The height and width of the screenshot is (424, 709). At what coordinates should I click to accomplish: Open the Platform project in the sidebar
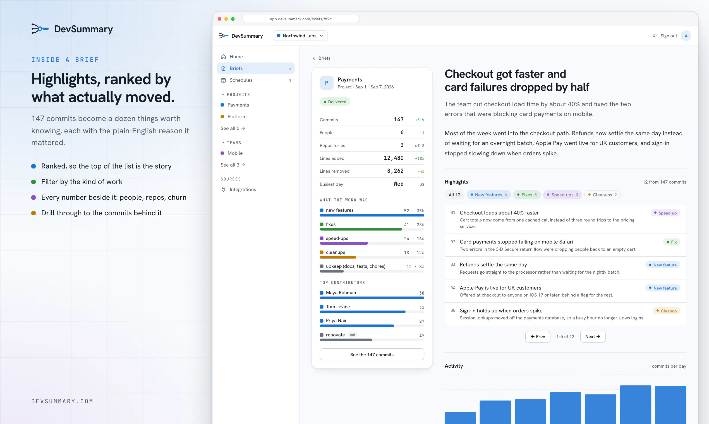pos(256,117)
